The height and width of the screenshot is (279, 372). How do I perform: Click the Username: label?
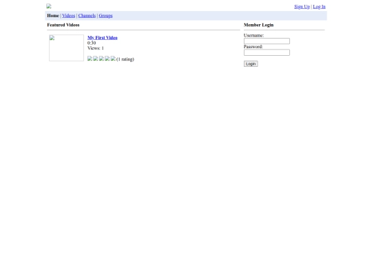point(254,35)
